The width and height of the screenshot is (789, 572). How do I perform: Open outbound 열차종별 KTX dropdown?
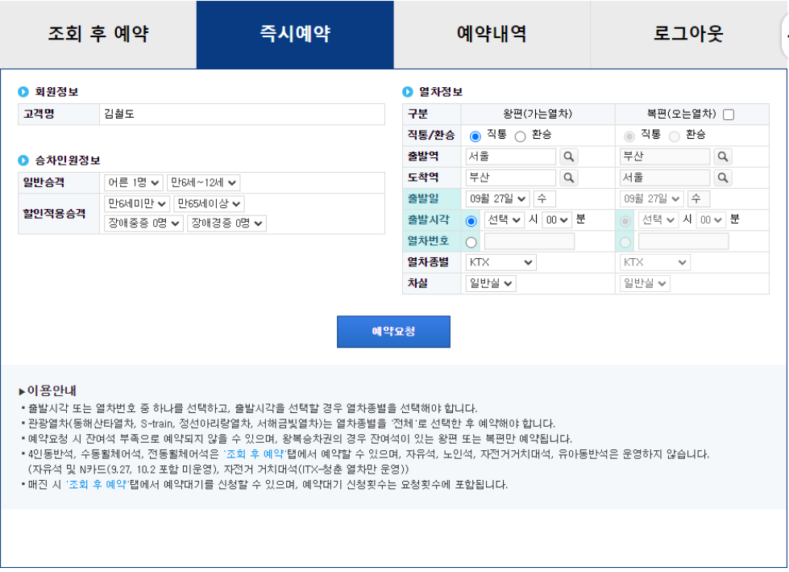click(x=500, y=262)
